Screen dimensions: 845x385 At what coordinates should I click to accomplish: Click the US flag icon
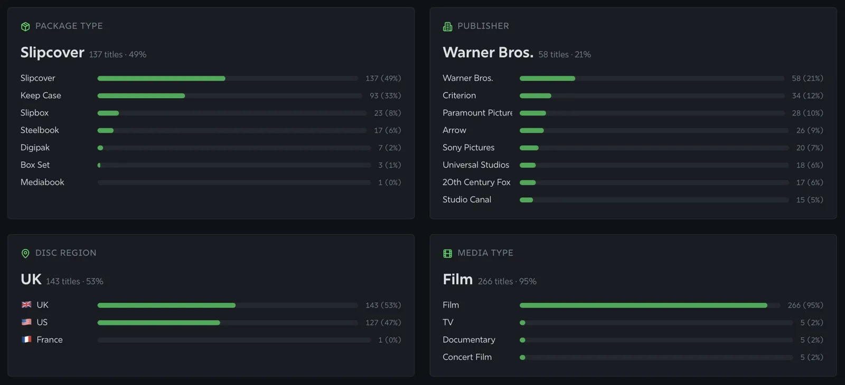[x=26, y=322]
